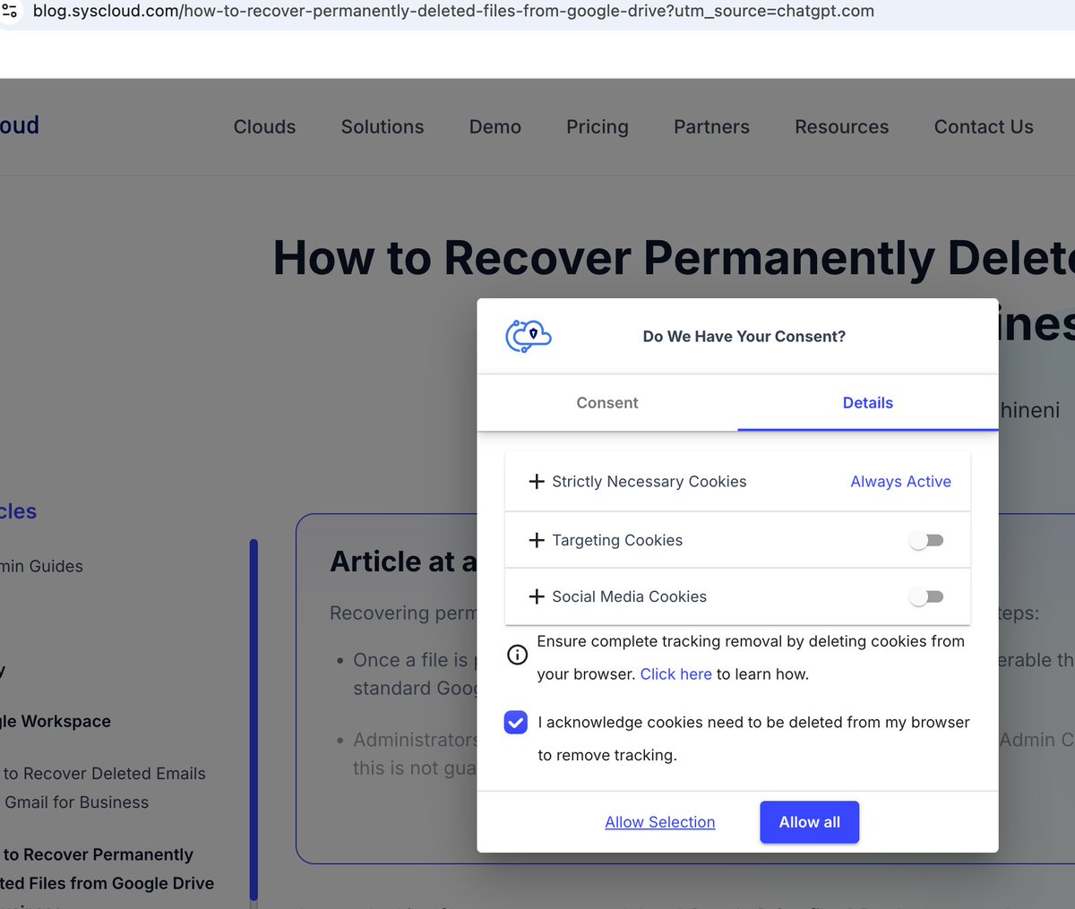Screen dimensions: 1075x909
Task: Click the info icon beside tracking removal note
Action: pos(517,655)
